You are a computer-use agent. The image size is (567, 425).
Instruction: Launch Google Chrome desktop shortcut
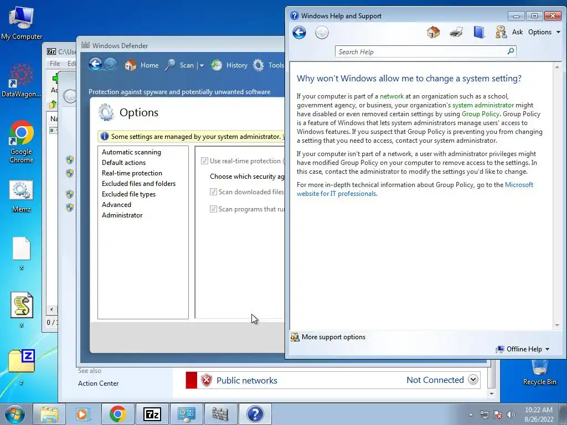point(22,142)
